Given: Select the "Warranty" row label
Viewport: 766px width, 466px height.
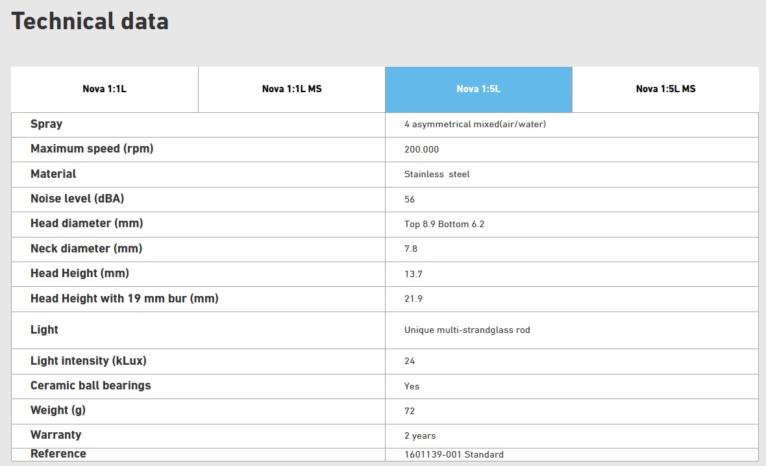Looking at the screenshot, I should [56, 435].
